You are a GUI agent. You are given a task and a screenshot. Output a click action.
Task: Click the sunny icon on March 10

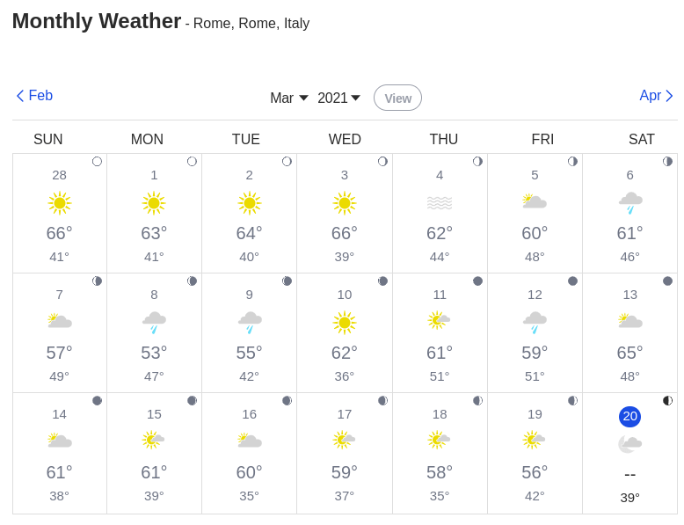[344, 323]
